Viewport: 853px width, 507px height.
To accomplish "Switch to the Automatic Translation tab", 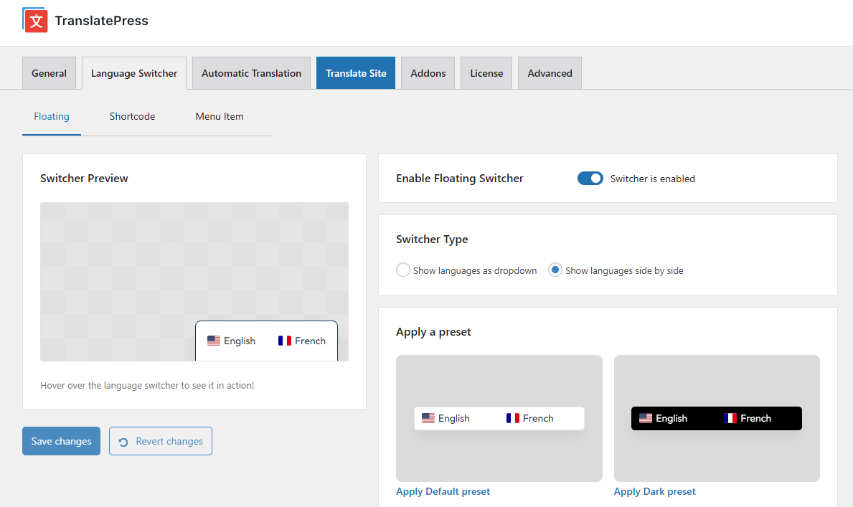I will point(251,72).
